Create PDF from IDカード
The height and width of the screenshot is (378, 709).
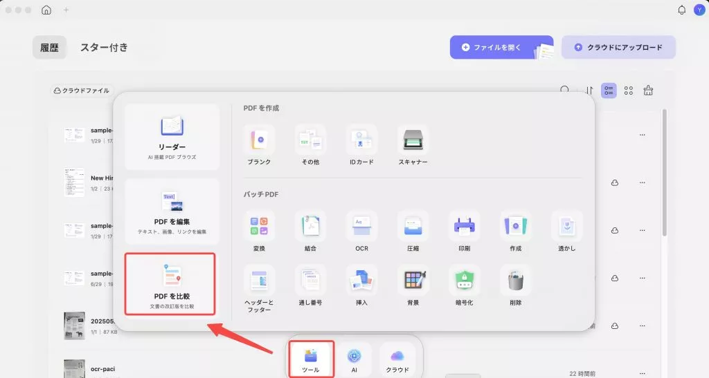(x=361, y=145)
